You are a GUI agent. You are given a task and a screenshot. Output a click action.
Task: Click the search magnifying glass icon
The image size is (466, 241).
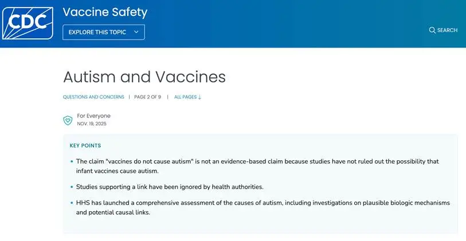tap(432, 30)
